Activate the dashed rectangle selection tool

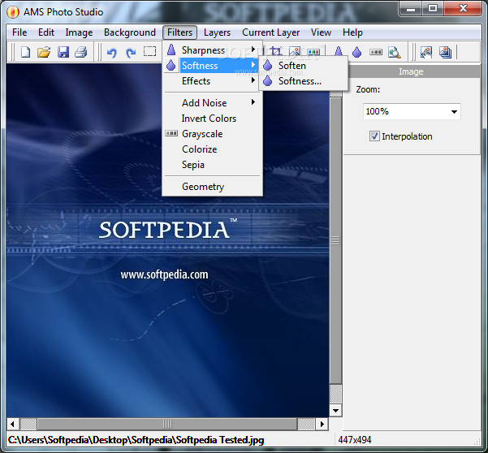tap(149, 51)
